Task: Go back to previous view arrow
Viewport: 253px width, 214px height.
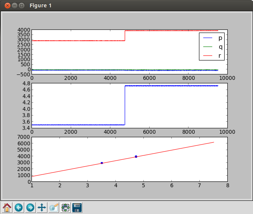Action: [x=19, y=207]
